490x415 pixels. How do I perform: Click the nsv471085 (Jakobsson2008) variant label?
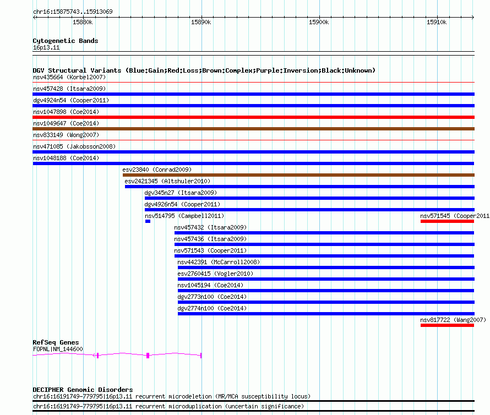(x=74, y=146)
